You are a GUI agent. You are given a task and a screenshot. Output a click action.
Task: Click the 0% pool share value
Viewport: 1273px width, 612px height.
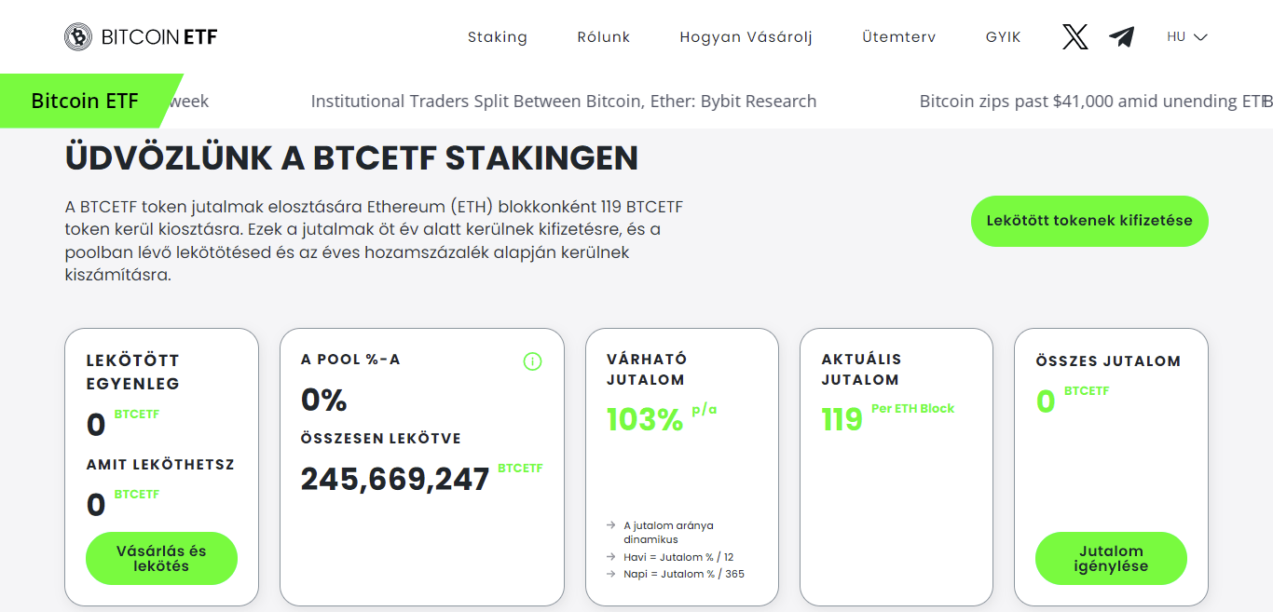tap(323, 401)
